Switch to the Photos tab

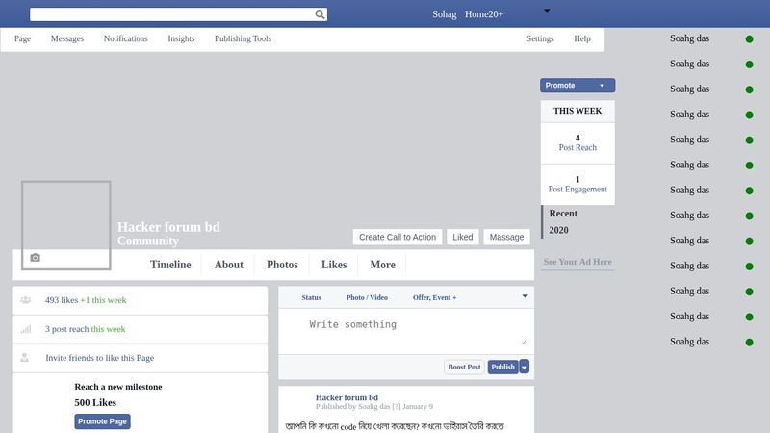282,265
